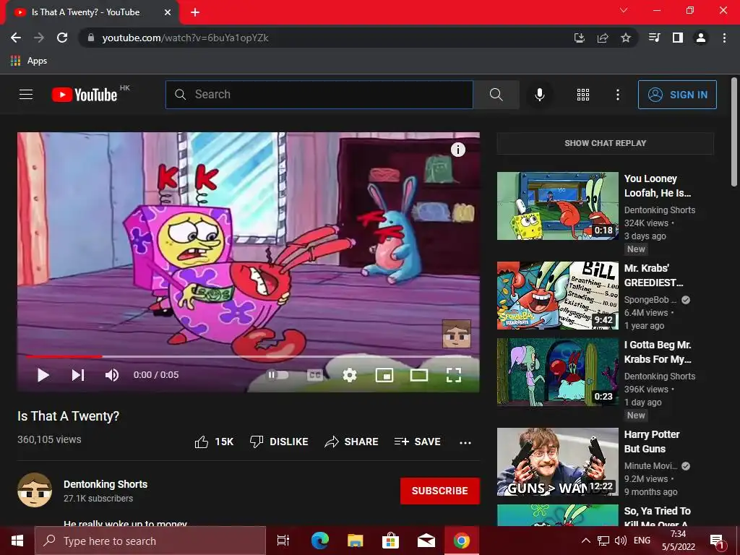The image size is (740, 555).
Task: Click Windows taskbar search box
Action: pos(150,541)
